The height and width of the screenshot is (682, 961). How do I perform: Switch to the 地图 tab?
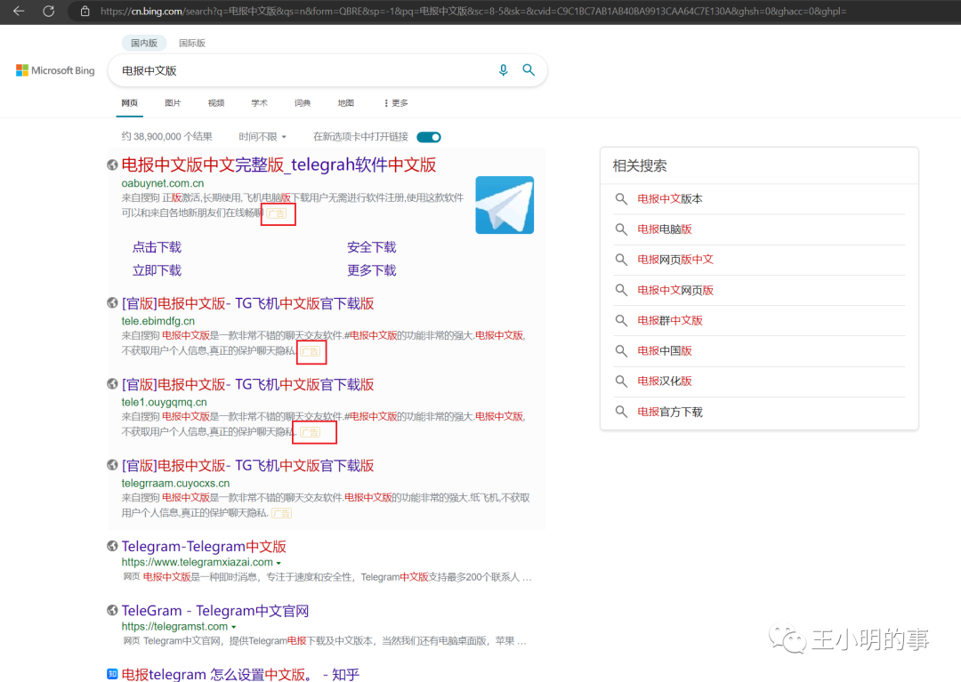point(345,103)
